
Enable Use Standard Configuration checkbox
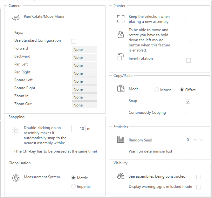coord(74,41)
